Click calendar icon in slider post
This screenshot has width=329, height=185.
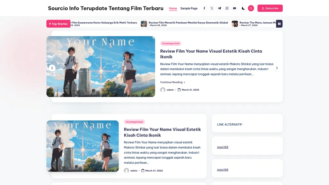pos(179,90)
